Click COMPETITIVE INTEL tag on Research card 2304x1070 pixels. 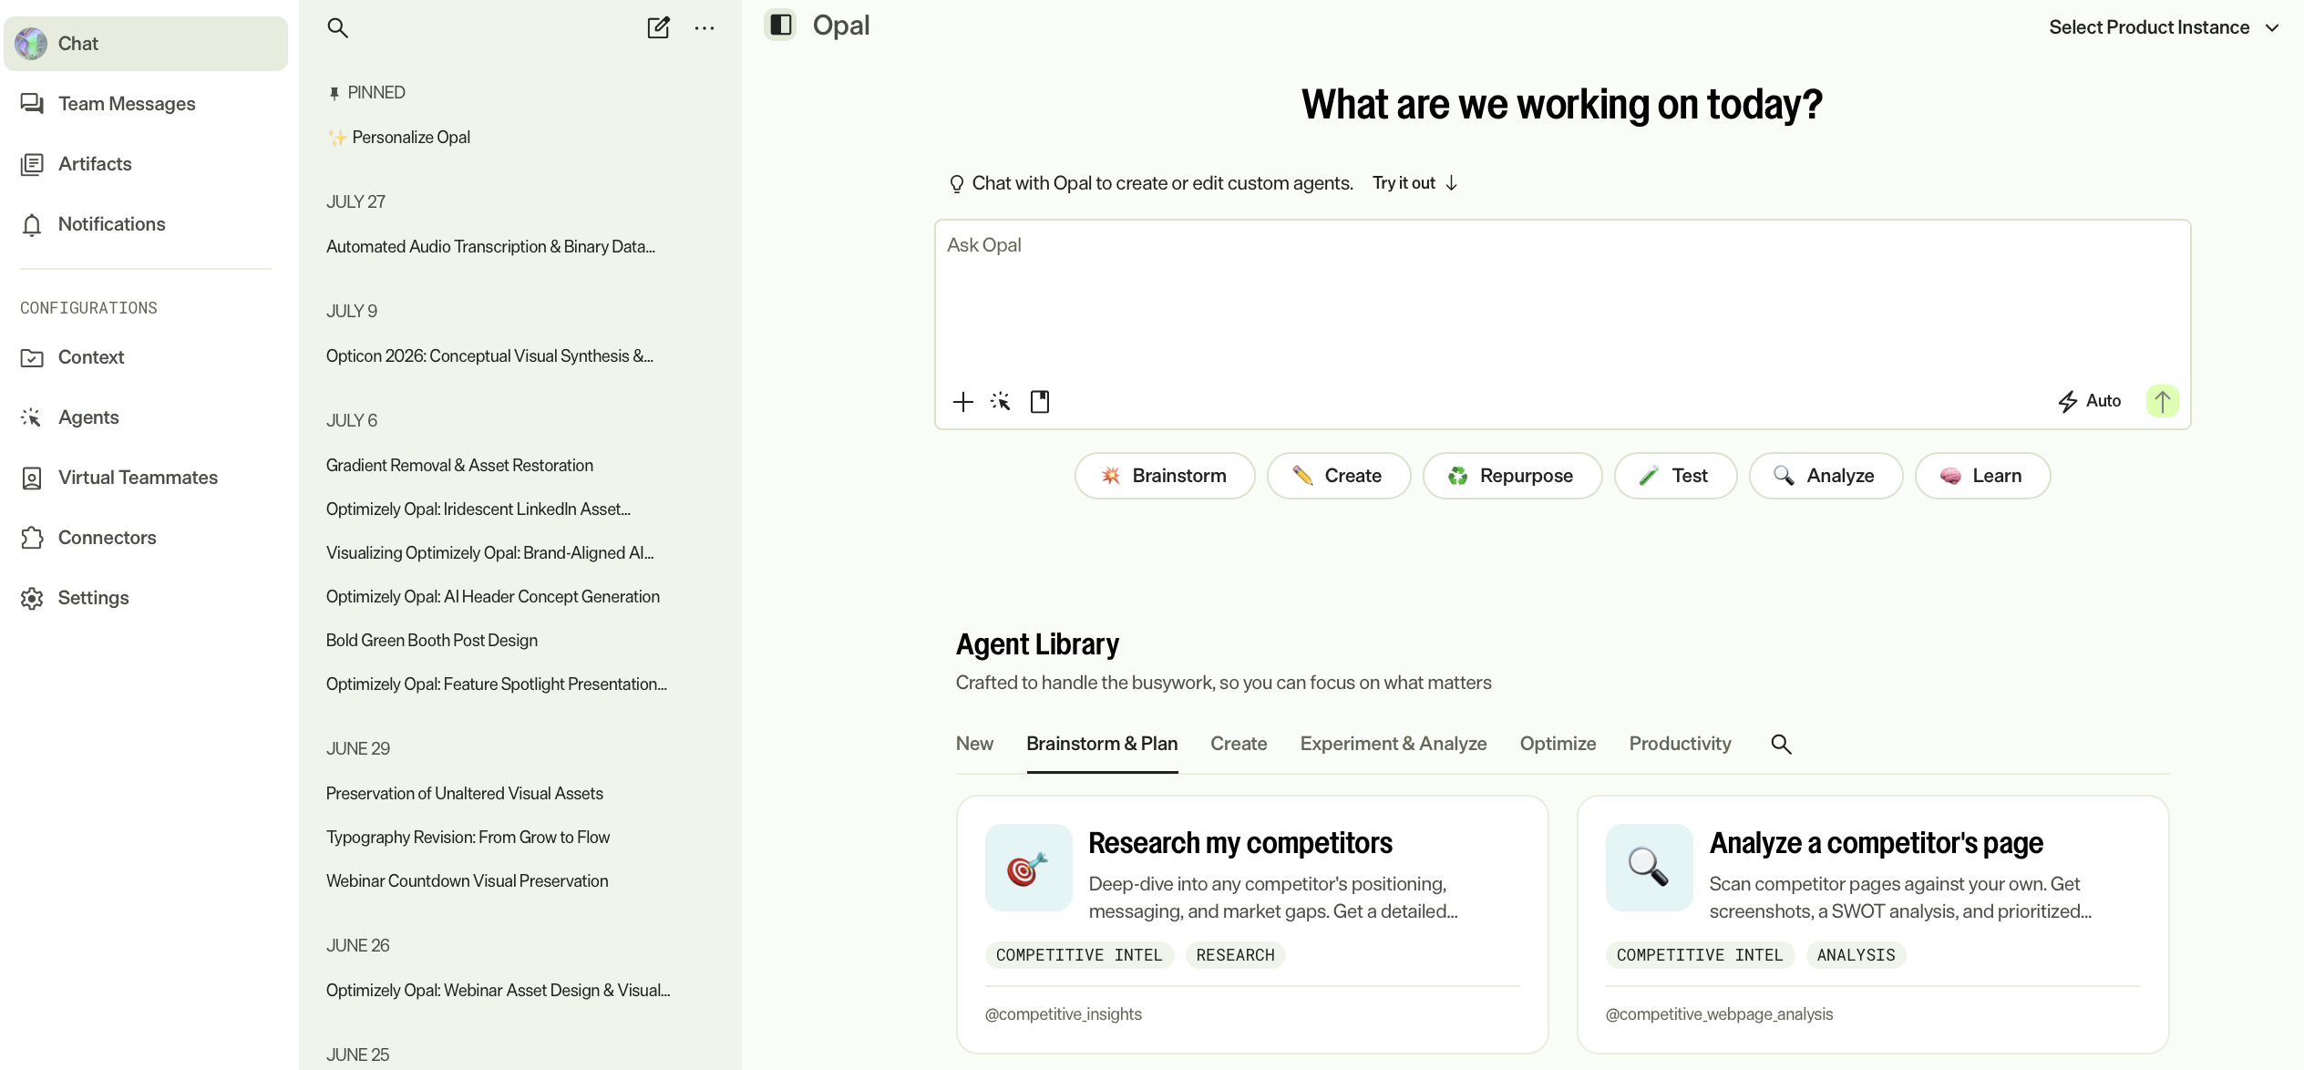tap(1079, 955)
